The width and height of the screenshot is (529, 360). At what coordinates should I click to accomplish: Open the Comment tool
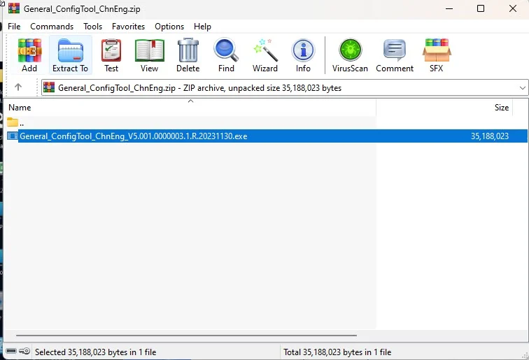click(x=395, y=55)
